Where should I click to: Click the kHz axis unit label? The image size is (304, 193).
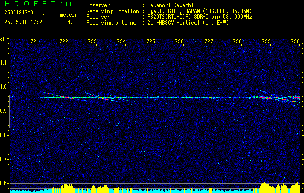pyautogui.click(x=4, y=39)
